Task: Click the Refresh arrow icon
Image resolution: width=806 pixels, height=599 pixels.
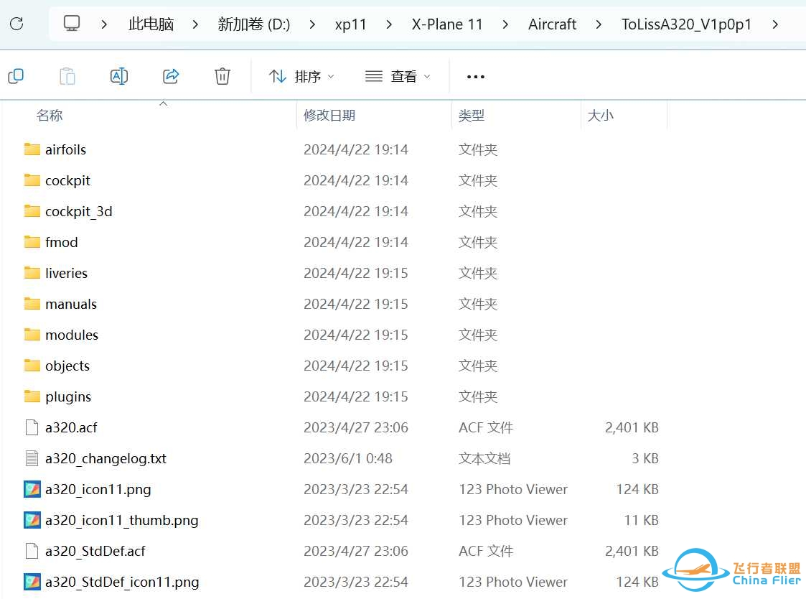Action: tap(17, 24)
